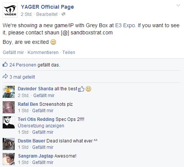
Task: Open Rafal Ben's profile picture
Action: point(9,107)
